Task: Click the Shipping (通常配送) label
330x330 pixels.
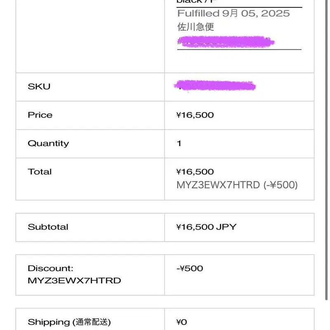Action: 69,322
